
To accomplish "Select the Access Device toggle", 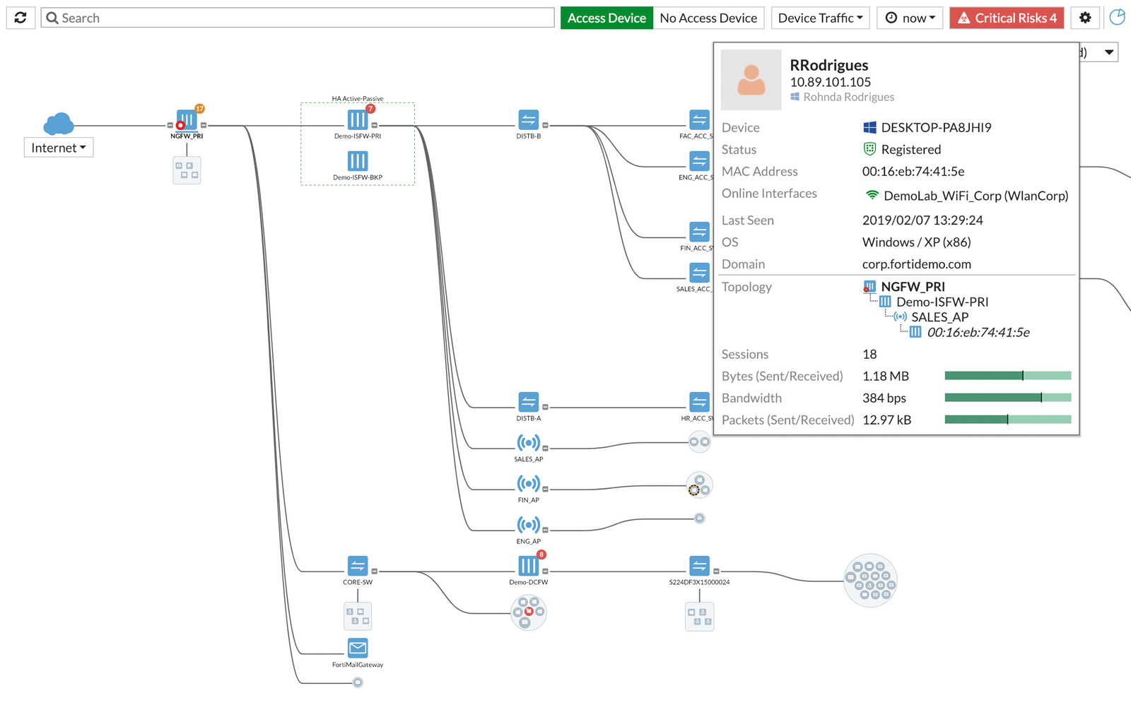I will (606, 18).
